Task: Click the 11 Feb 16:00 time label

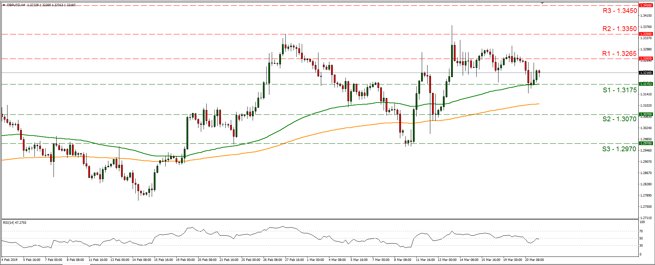Action: click(98, 260)
